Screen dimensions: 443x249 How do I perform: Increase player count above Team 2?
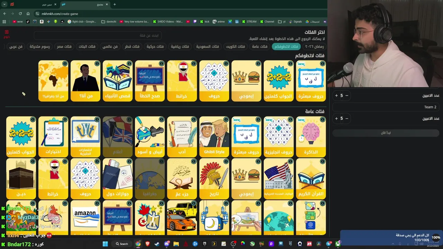pos(336,95)
